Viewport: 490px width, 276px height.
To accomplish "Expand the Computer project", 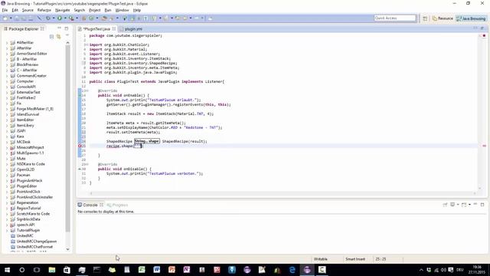I will coord(7,81).
